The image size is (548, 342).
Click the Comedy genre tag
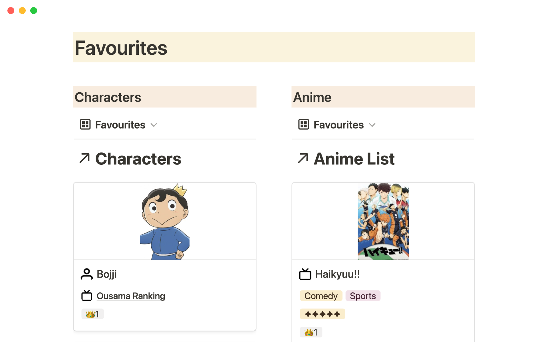pos(321,296)
